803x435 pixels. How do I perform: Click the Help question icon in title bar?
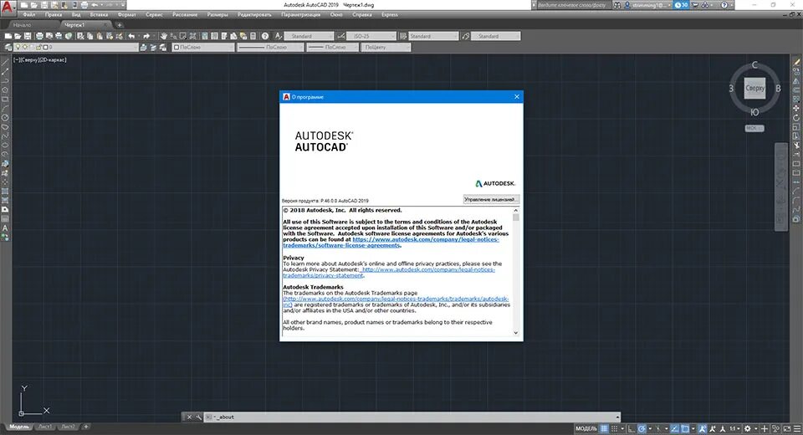[724, 5]
